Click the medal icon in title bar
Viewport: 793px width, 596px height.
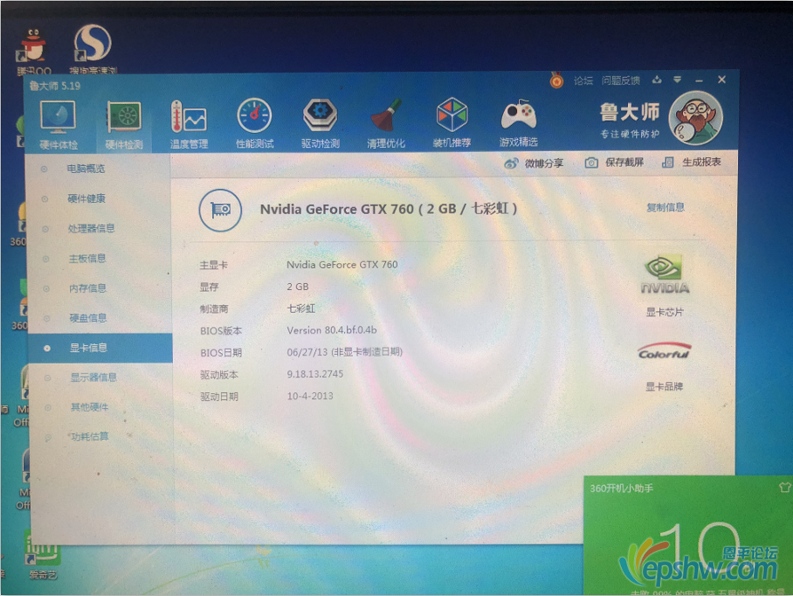pos(556,81)
